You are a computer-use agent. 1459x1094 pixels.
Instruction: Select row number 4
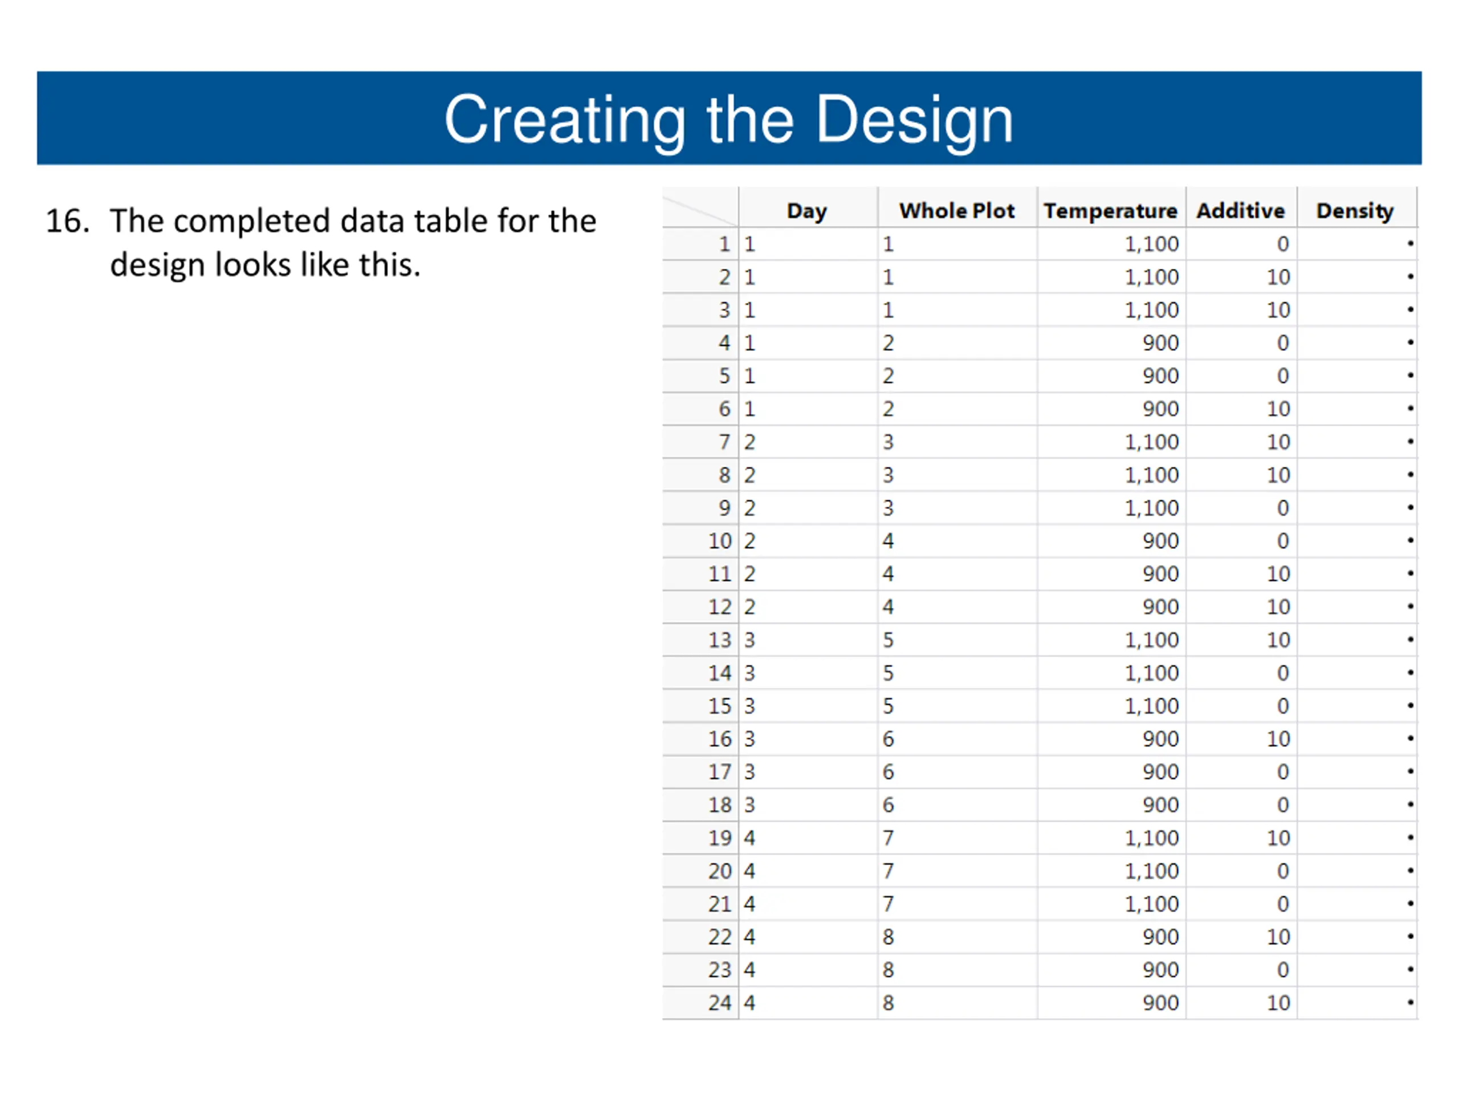(x=700, y=343)
